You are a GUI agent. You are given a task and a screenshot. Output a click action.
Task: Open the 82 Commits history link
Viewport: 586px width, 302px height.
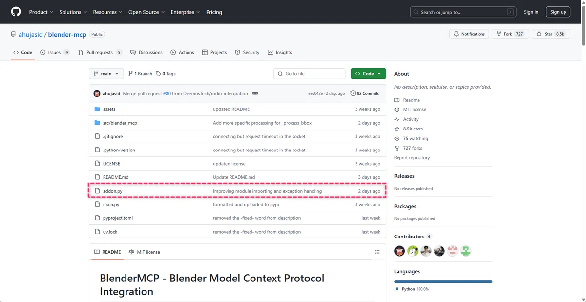(364, 93)
